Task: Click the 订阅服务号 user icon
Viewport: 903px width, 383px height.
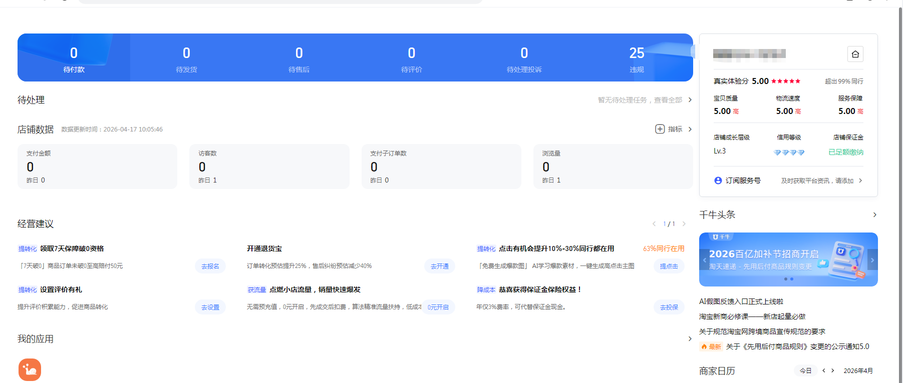Action: point(718,180)
